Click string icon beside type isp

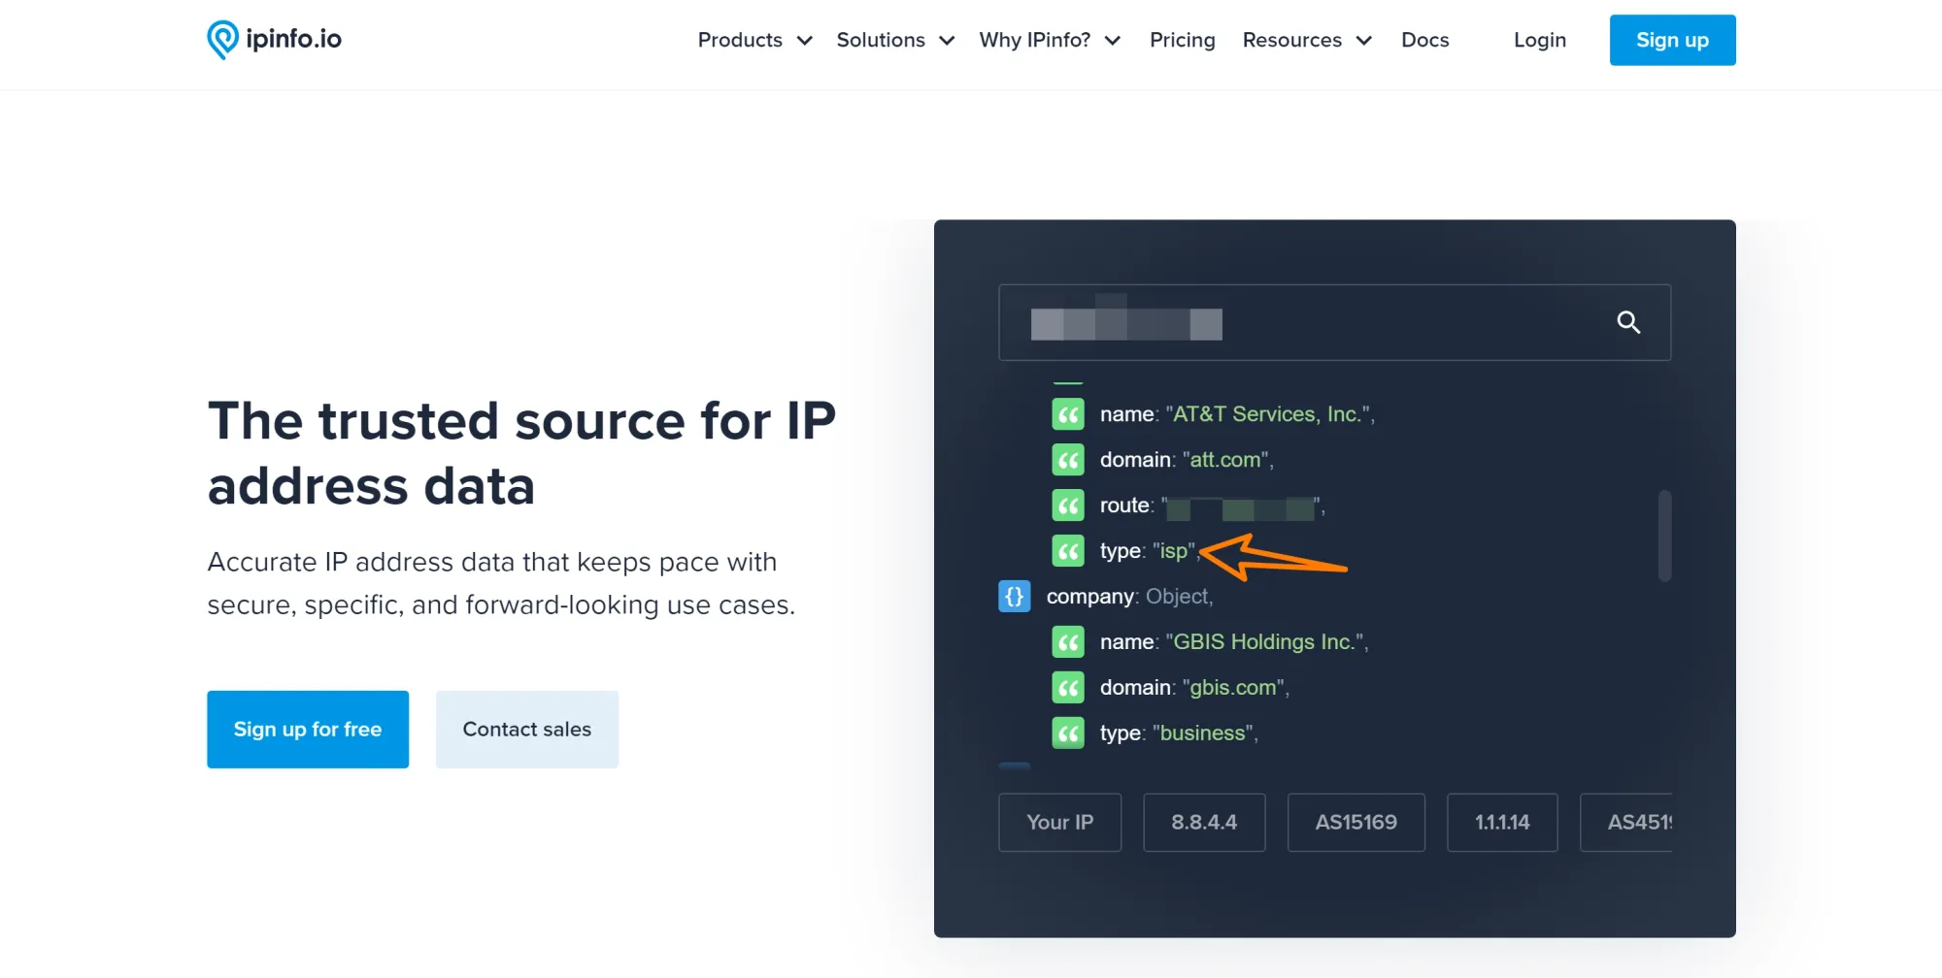coord(1068,551)
